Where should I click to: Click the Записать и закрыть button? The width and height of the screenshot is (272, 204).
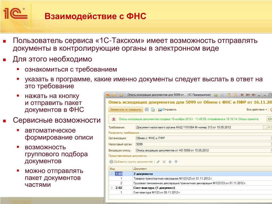[126, 109]
